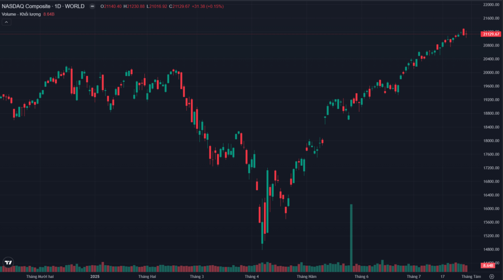Click the tall green volume spike bar
Screen dimensions: 503x280
click(351, 235)
